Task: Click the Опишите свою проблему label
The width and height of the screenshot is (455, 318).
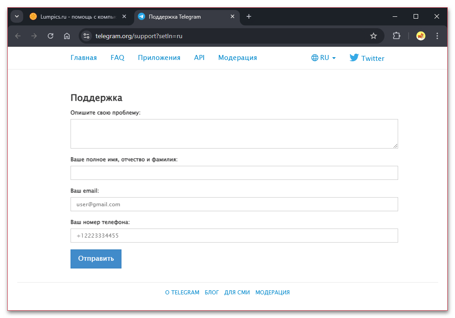Action: coord(106,113)
